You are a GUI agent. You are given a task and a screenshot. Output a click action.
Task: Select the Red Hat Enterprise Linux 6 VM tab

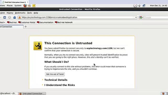[x=15, y=2]
